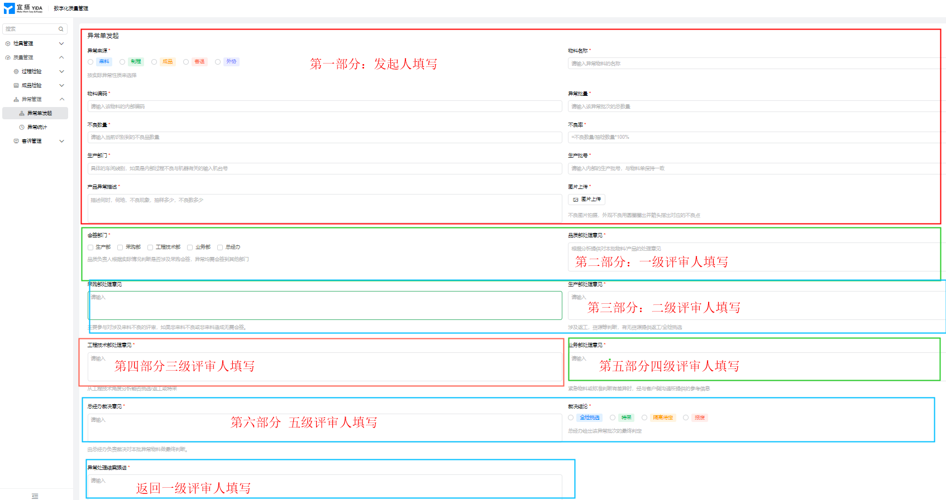The image size is (946, 500).
Task: Select 制程 as 异常来源
Action: (x=122, y=62)
